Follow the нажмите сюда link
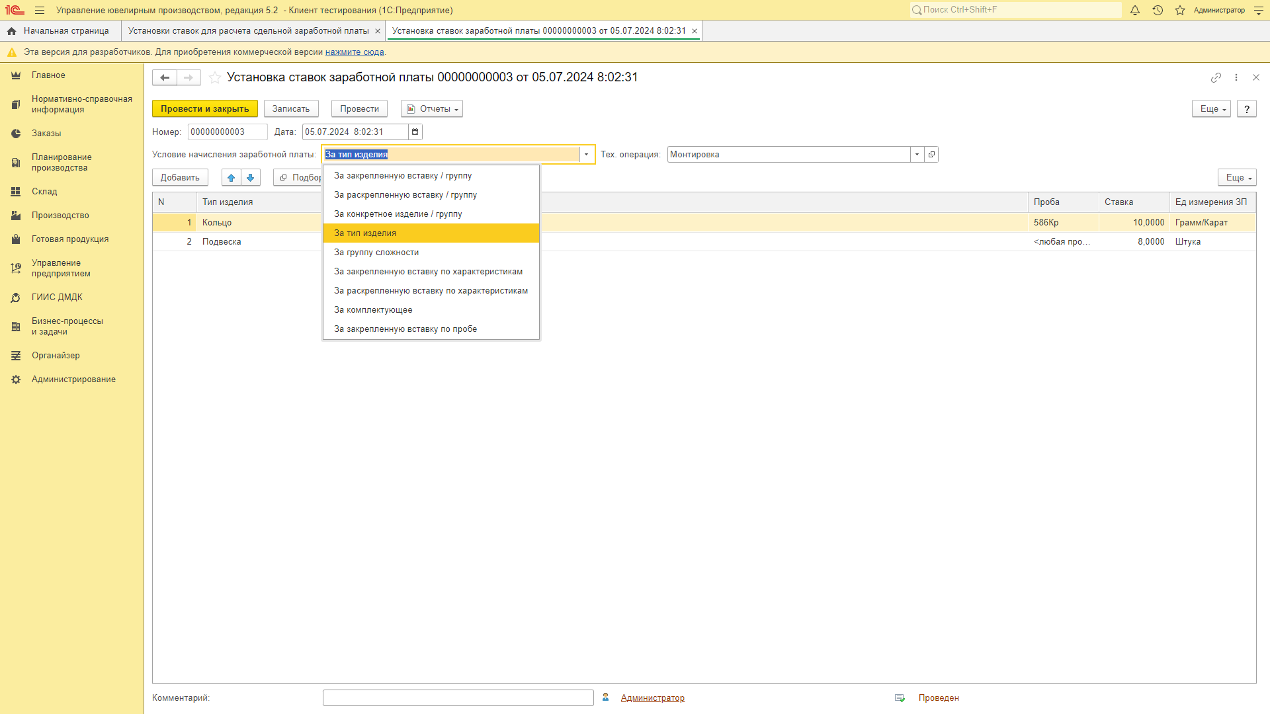The image size is (1270, 714). click(x=355, y=52)
